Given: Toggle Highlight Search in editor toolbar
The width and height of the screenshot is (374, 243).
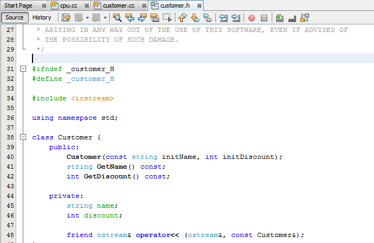Looking at the screenshot, I should [x=155, y=17].
